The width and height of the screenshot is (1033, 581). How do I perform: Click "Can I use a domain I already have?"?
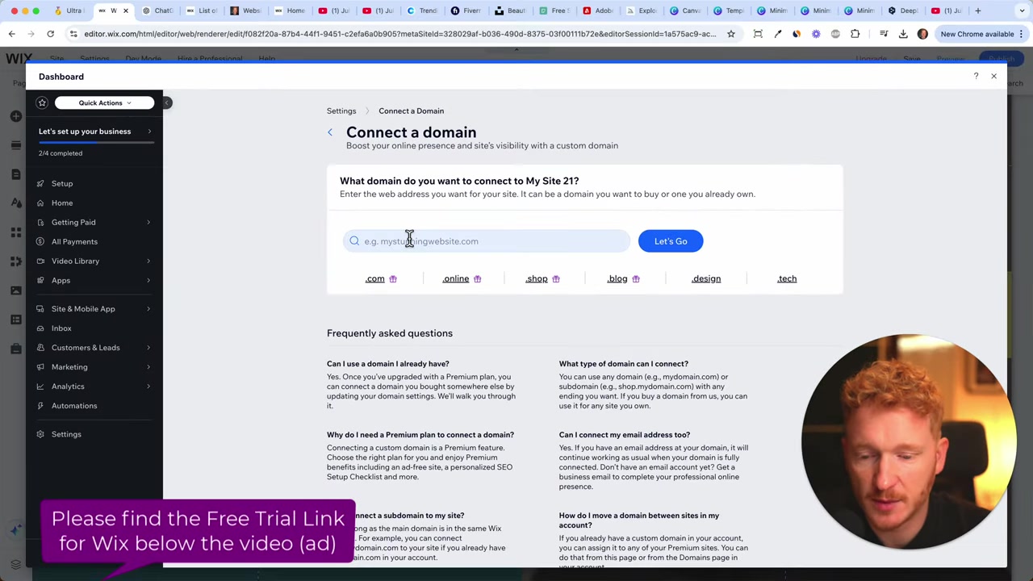(388, 364)
